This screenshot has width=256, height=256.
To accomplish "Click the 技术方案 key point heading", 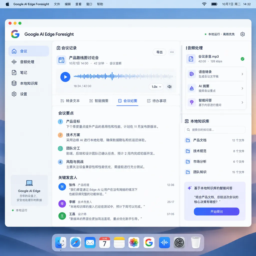I will point(73,135).
